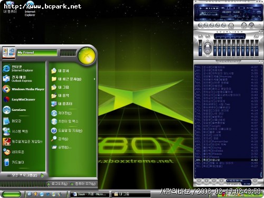The image size is (264, 198).
Task: Open equalizer presets button
Action: [256, 36]
